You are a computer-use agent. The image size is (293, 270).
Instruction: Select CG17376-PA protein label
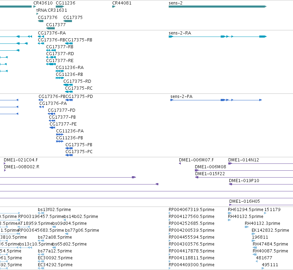(x=53, y=103)
